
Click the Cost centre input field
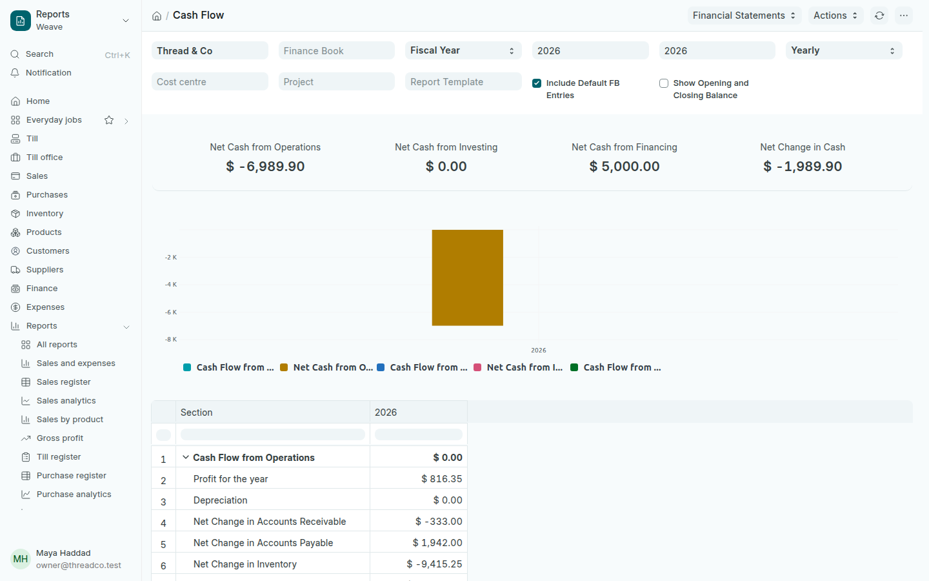[x=210, y=81]
